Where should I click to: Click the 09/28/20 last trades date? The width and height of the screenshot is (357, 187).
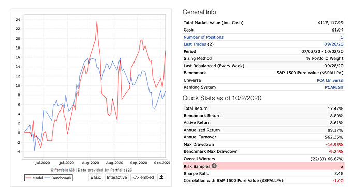point(334,44)
